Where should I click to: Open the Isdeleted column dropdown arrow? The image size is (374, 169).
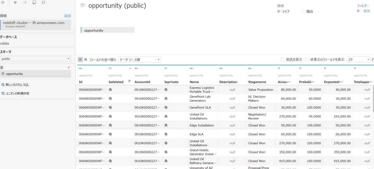(130, 68)
